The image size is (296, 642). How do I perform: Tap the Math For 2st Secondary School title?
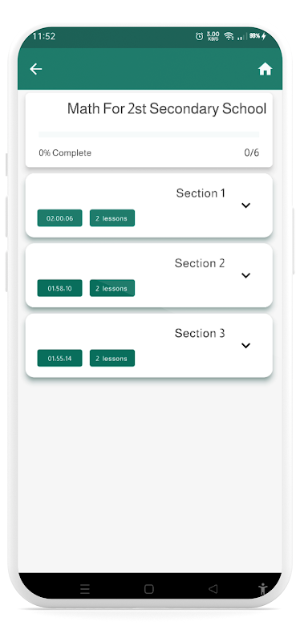(167, 109)
